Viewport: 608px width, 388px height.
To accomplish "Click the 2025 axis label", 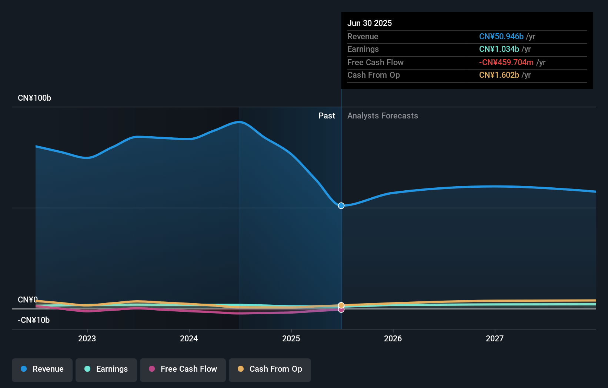I will click(291, 338).
